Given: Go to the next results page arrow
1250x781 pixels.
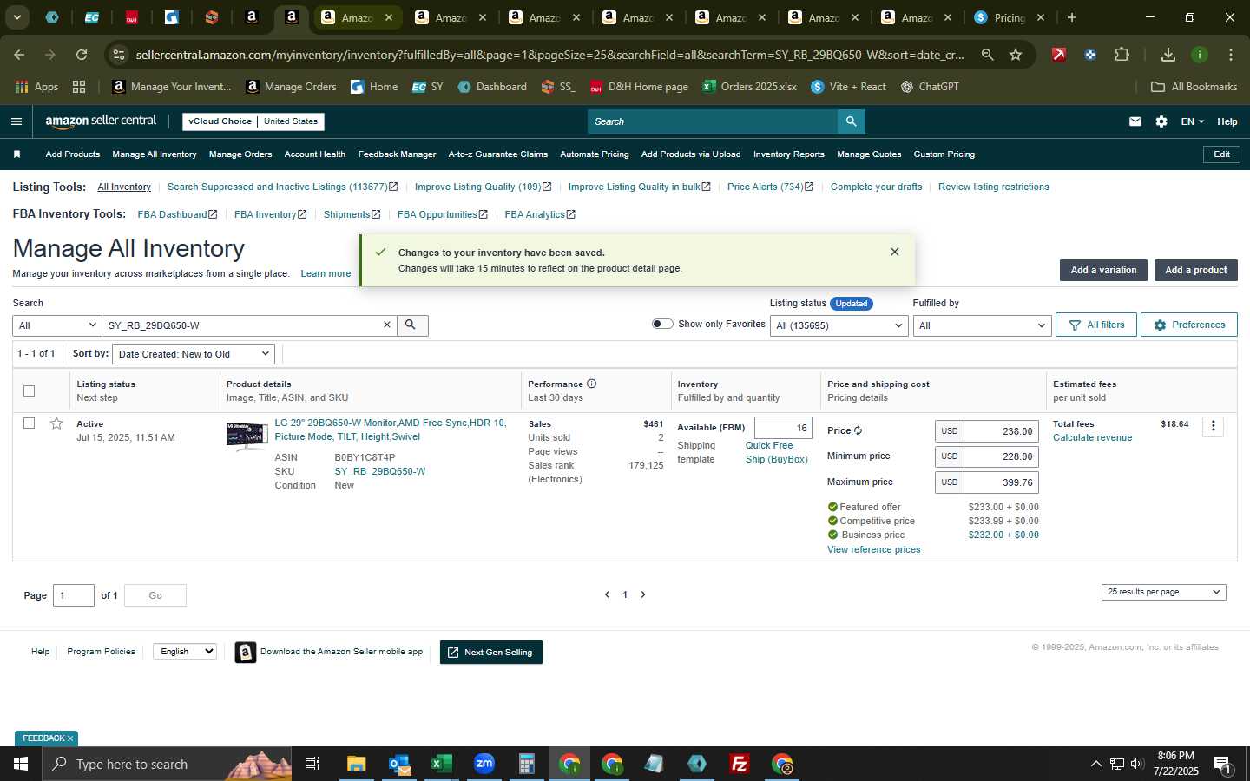Looking at the screenshot, I should coord(643,594).
